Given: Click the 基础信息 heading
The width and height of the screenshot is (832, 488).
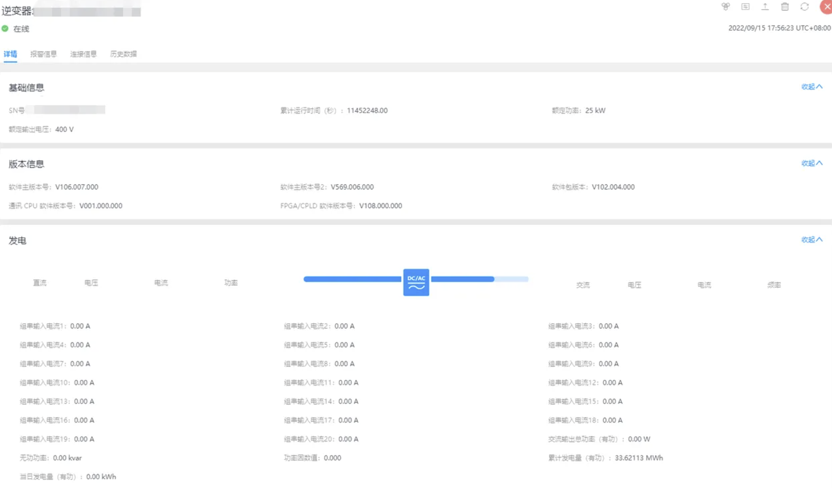Looking at the screenshot, I should [26, 88].
